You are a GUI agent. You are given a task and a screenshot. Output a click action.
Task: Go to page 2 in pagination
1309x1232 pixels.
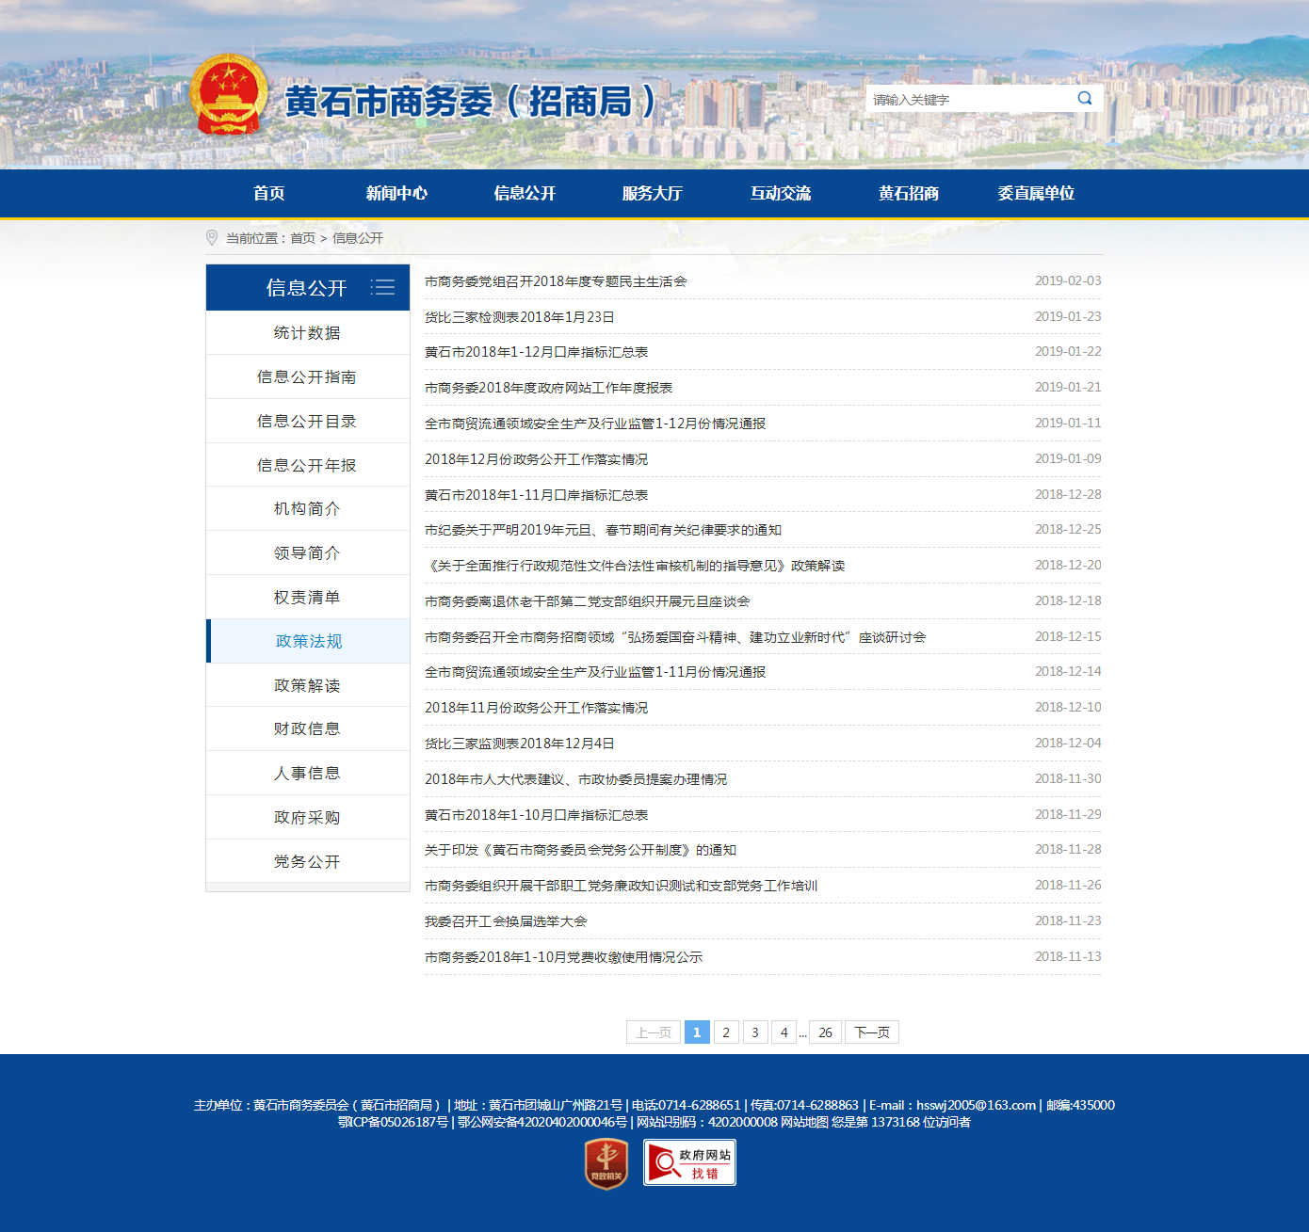[x=725, y=1032]
